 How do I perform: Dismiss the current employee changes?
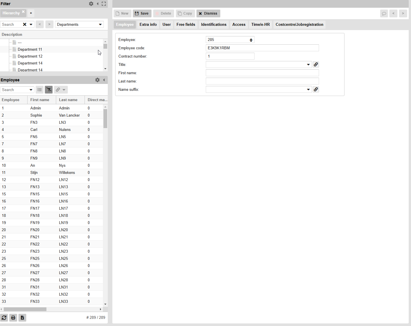pos(208,13)
